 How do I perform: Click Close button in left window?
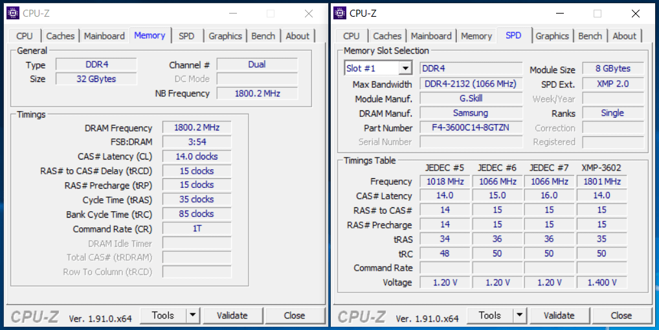coord(294,315)
